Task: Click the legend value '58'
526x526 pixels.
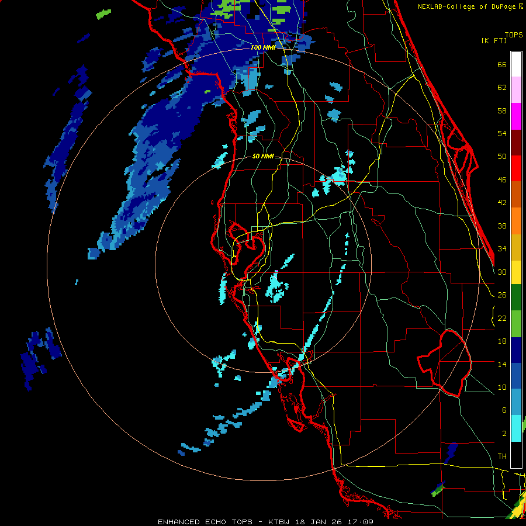Action: click(x=502, y=110)
